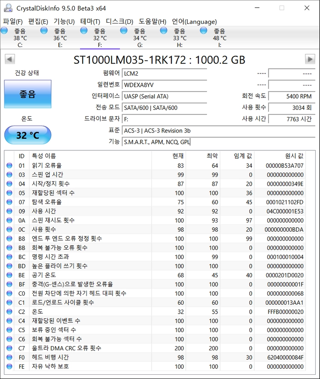
Task: Click the rotation speed field 5400 RPM
Action: coord(292,96)
